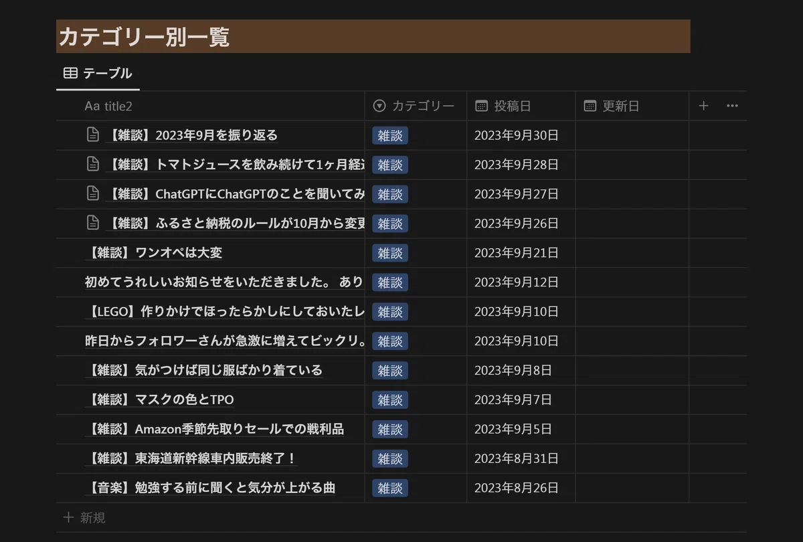Image resolution: width=803 pixels, height=542 pixels.
Task: Click 雑談 tag in 2023年9月30日 row
Action: (390, 136)
